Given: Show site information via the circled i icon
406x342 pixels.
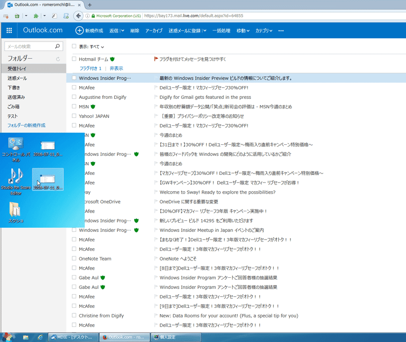Looking at the screenshot, I should [x=88, y=16].
